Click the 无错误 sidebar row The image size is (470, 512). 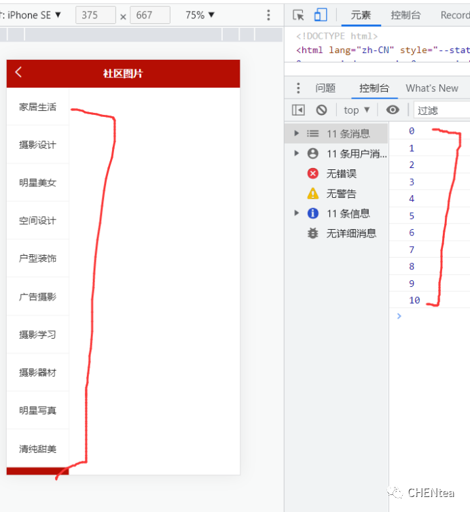tap(336, 173)
